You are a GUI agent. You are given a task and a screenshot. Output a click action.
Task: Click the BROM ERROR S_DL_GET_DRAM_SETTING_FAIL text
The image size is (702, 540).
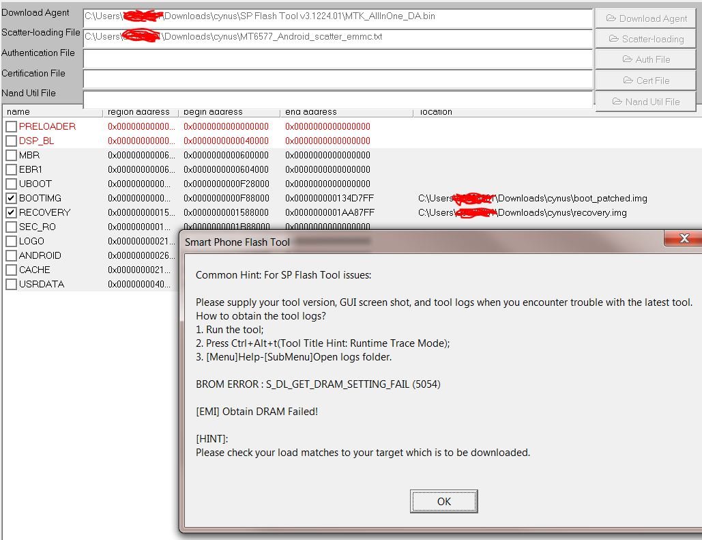point(319,384)
